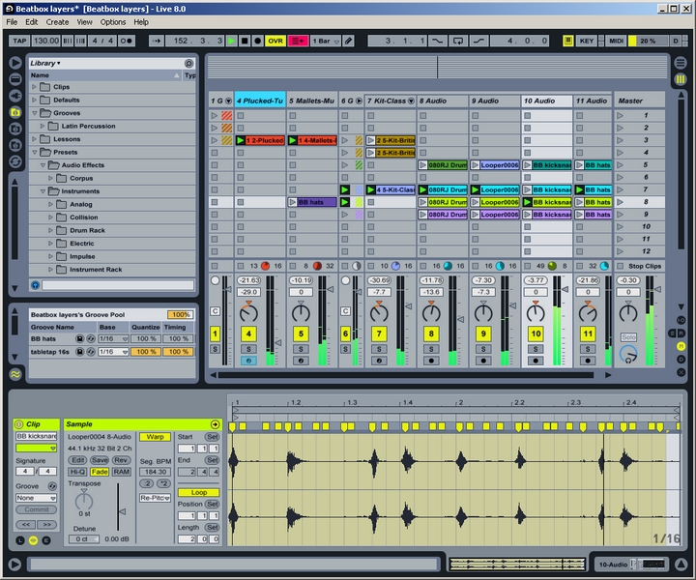Image resolution: width=696 pixels, height=580 pixels.
Task: Adjust track 9 pan knob
Action: point(483,313)
